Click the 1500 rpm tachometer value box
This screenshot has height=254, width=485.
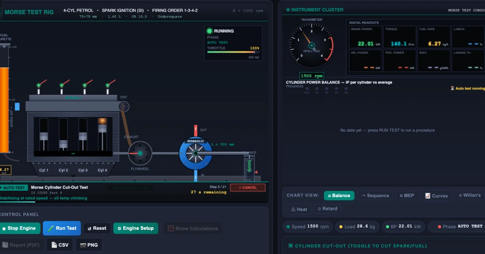(x=312, y=76)
